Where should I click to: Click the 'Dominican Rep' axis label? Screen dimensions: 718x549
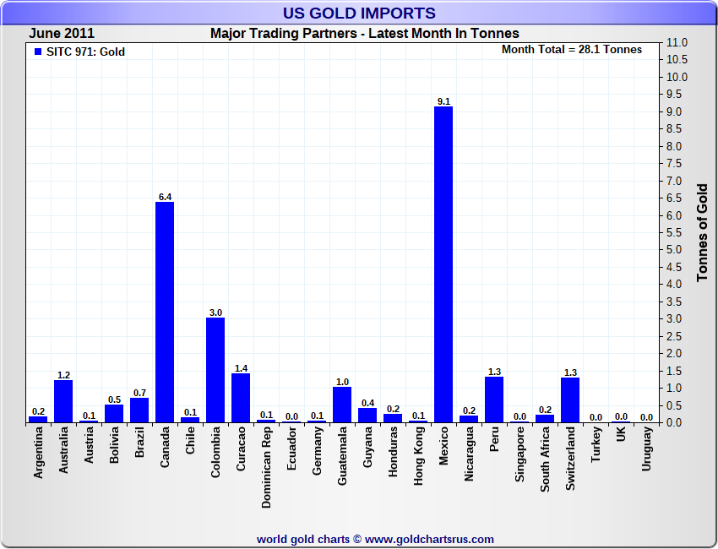click(x=266, y=468)
